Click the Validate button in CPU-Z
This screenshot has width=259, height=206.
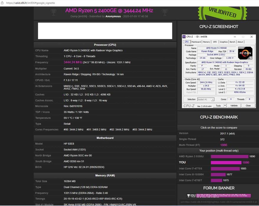click(234, 106)
